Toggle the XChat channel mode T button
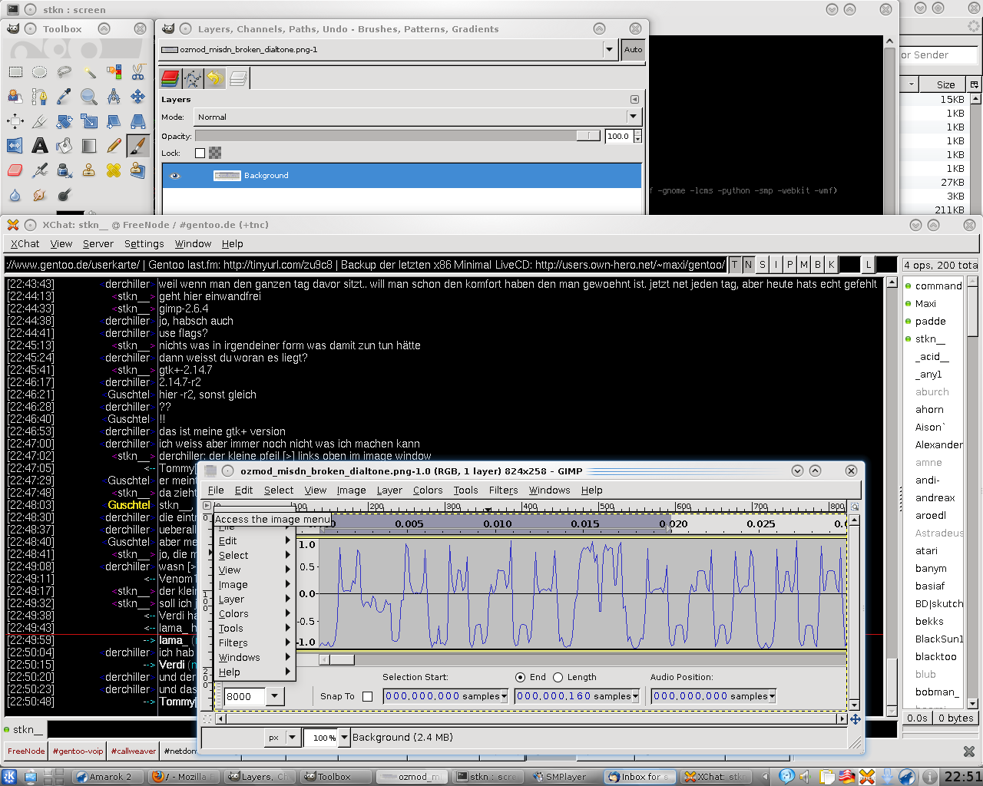This screenshot has height=786, width=983. click(x=734, y=265)
